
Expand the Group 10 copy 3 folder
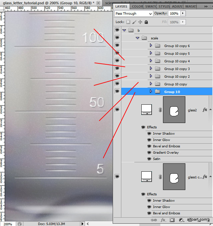[x=151, y=69]
